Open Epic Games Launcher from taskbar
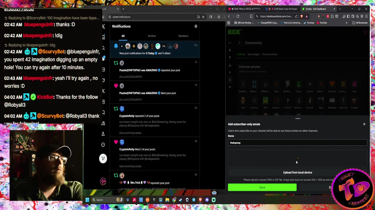The width and height of the screenshot is (375, 210). click(154, 200)
